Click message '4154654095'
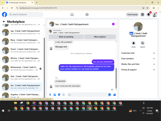Viewport: 161px width, 121px height. (x=60, y=81)
